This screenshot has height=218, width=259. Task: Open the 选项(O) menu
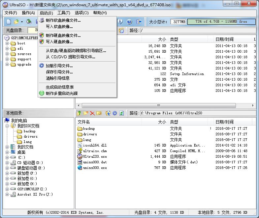(x=81, y=13)
